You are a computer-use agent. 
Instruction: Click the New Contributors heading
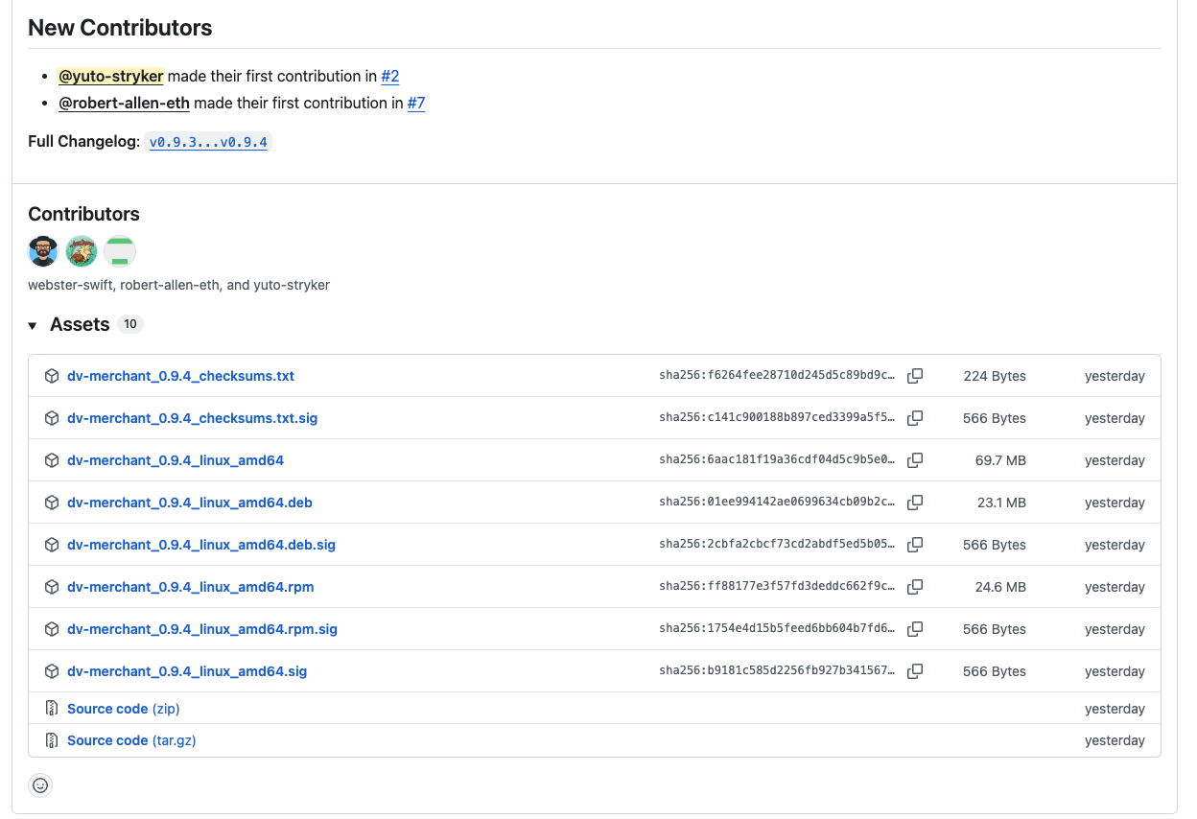point(120,28)
